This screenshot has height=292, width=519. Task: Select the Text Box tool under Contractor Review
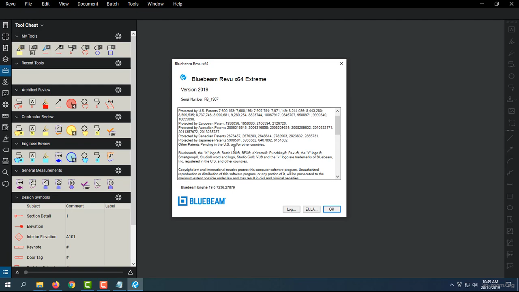(x=32, y=130)
